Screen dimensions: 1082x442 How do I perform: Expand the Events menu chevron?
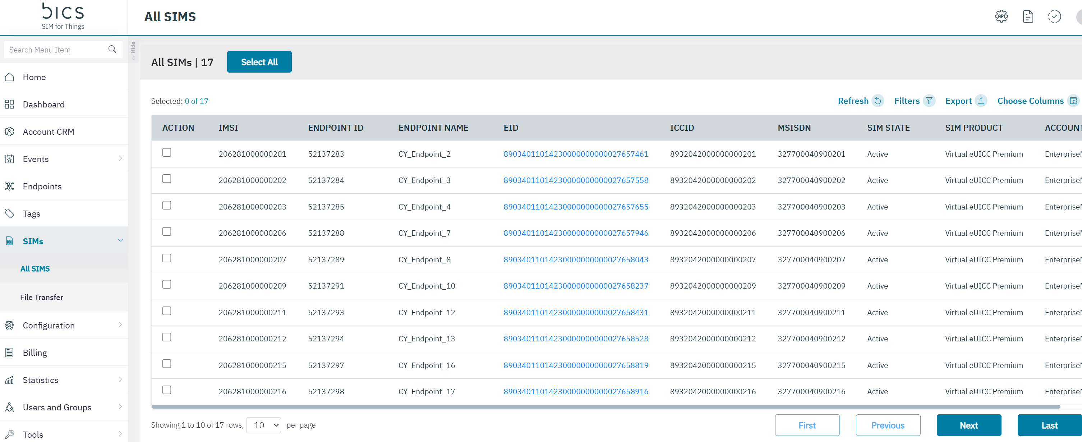click(120, 158)
